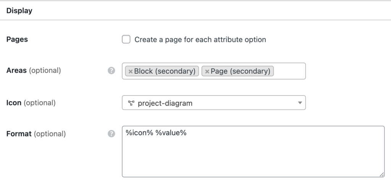
Task: Click the Page (secondary) tag text
Action: (x=240, y=71)
